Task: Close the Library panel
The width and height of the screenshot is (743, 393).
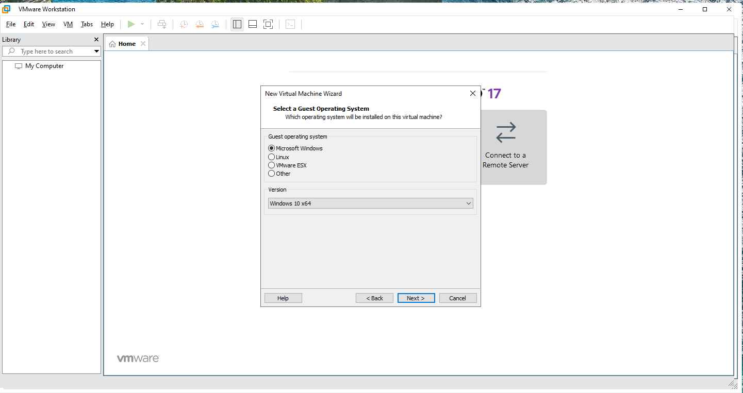Action: 96,40
